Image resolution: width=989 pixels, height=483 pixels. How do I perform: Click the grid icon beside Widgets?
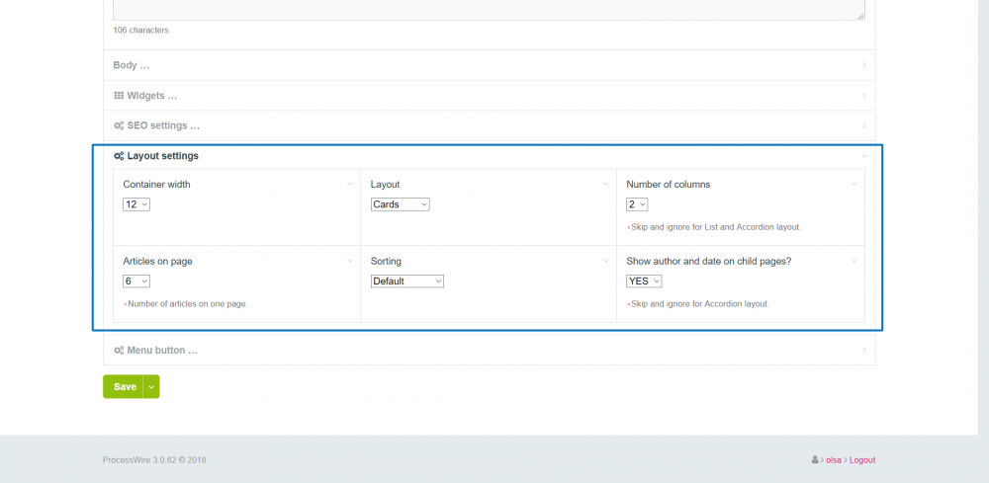point(119,96)
